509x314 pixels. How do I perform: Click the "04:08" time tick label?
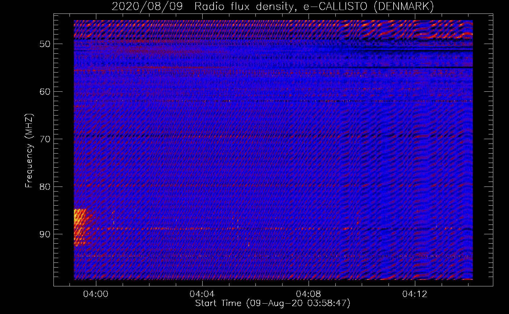[309, 294]
